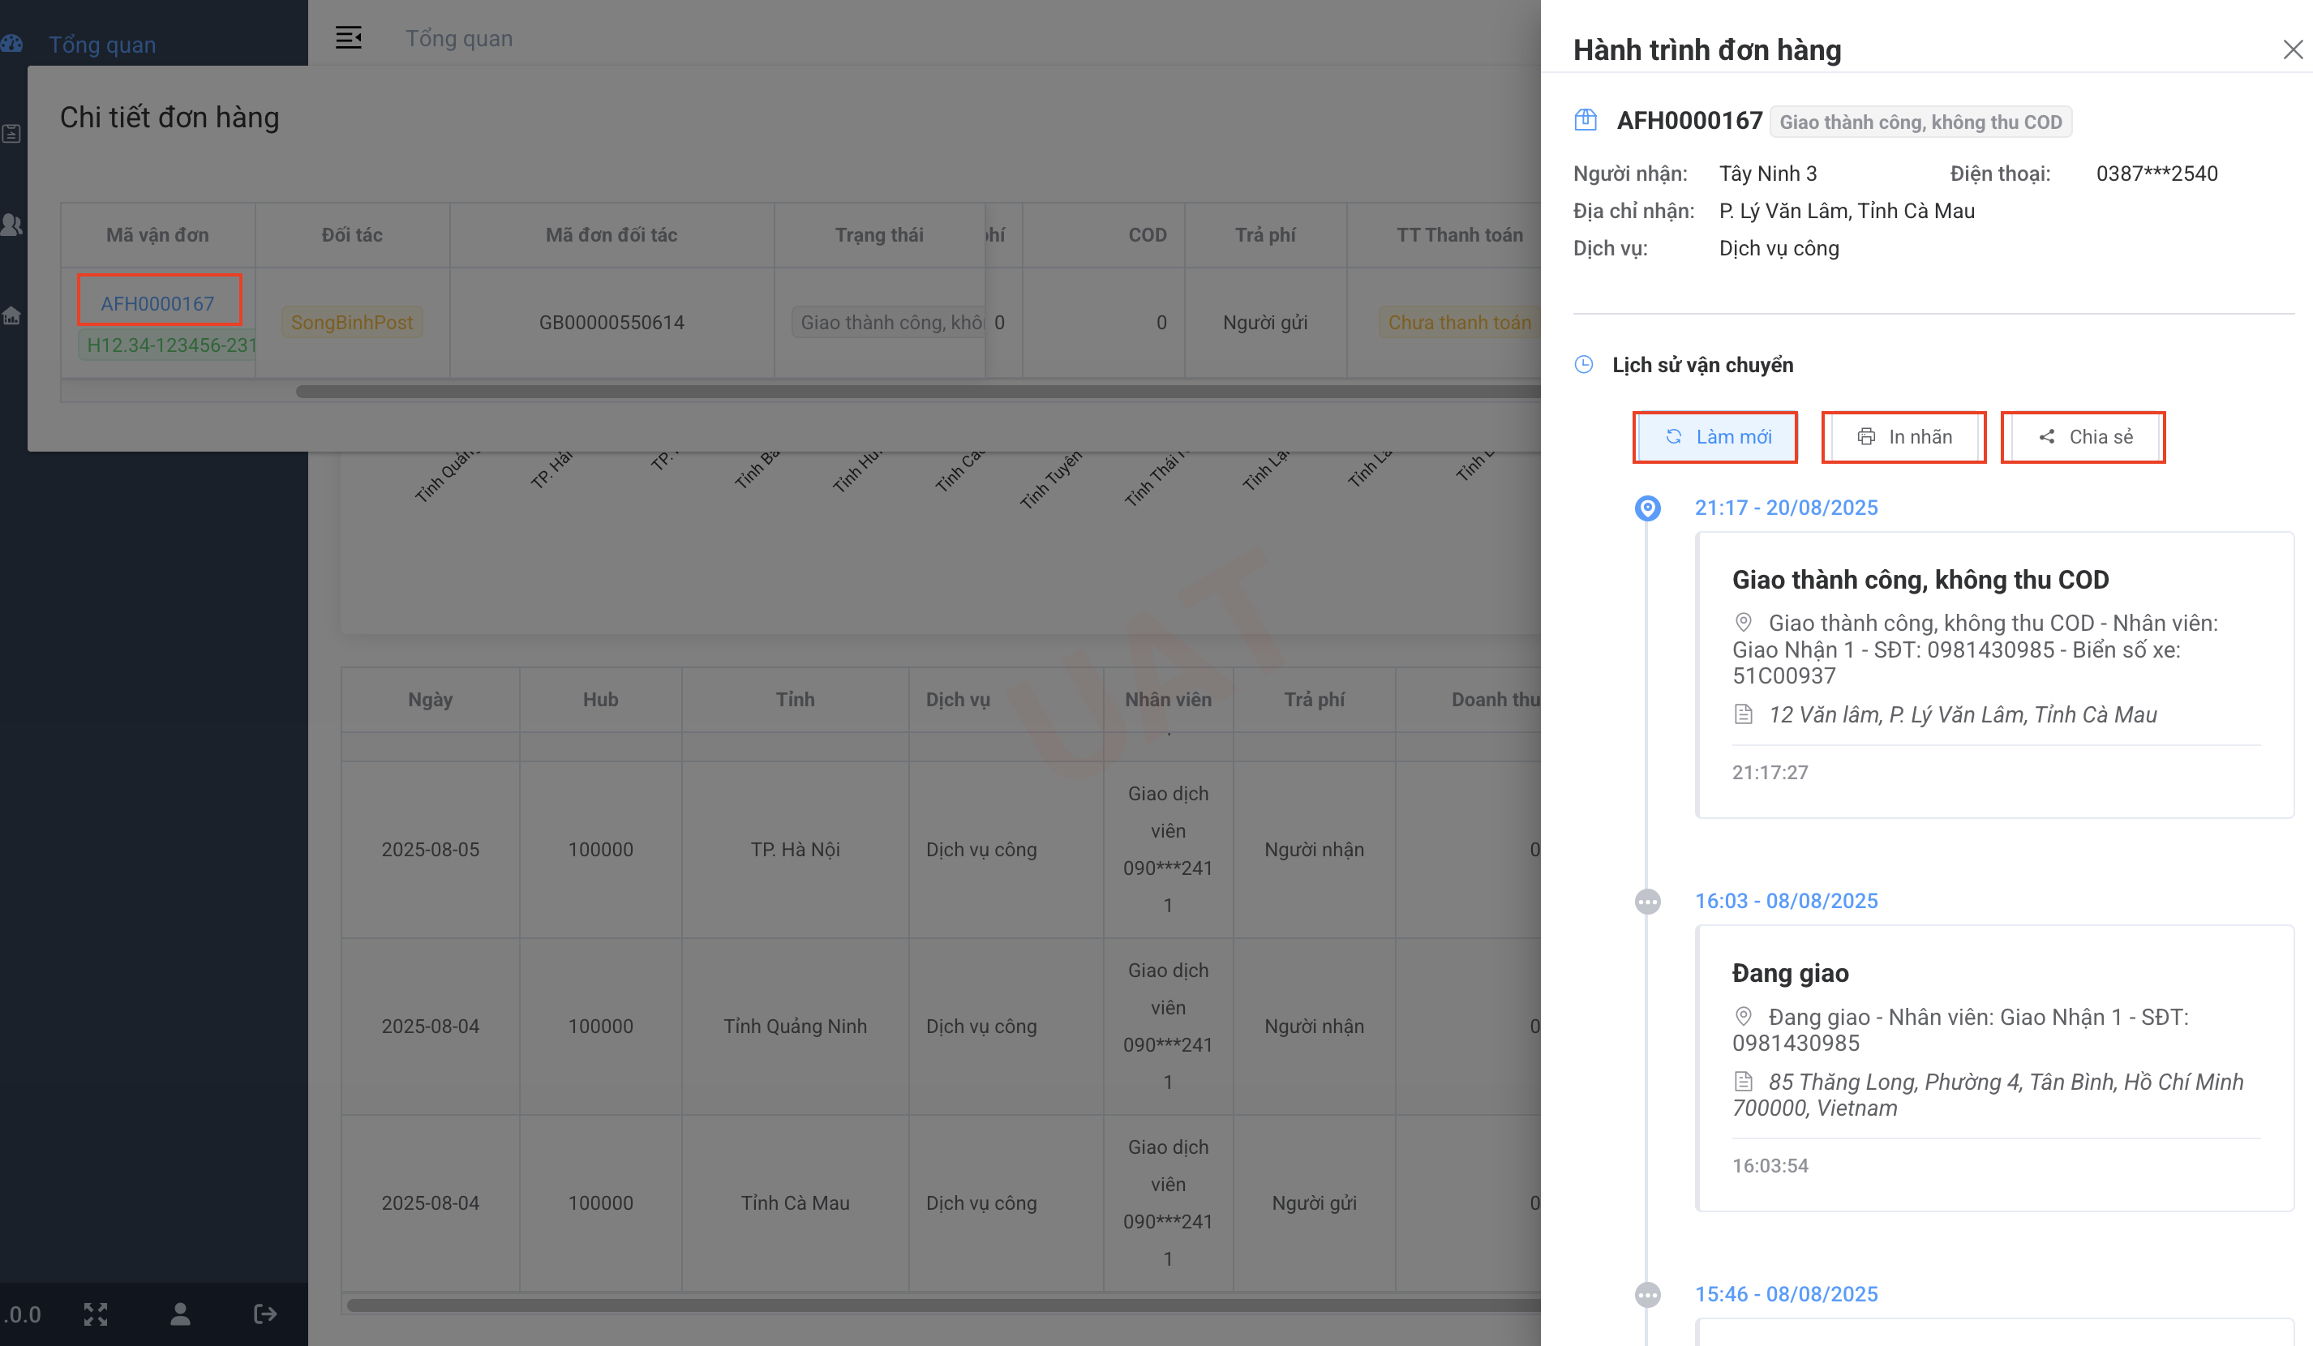Click the Làm mới refresh button
This screenshot has width=2313, height=1346.
pos(1714,437)
